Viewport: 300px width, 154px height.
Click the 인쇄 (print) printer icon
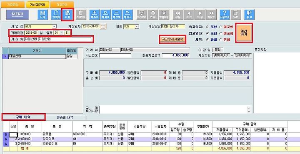pyautogui.click(x=153, y=15)
